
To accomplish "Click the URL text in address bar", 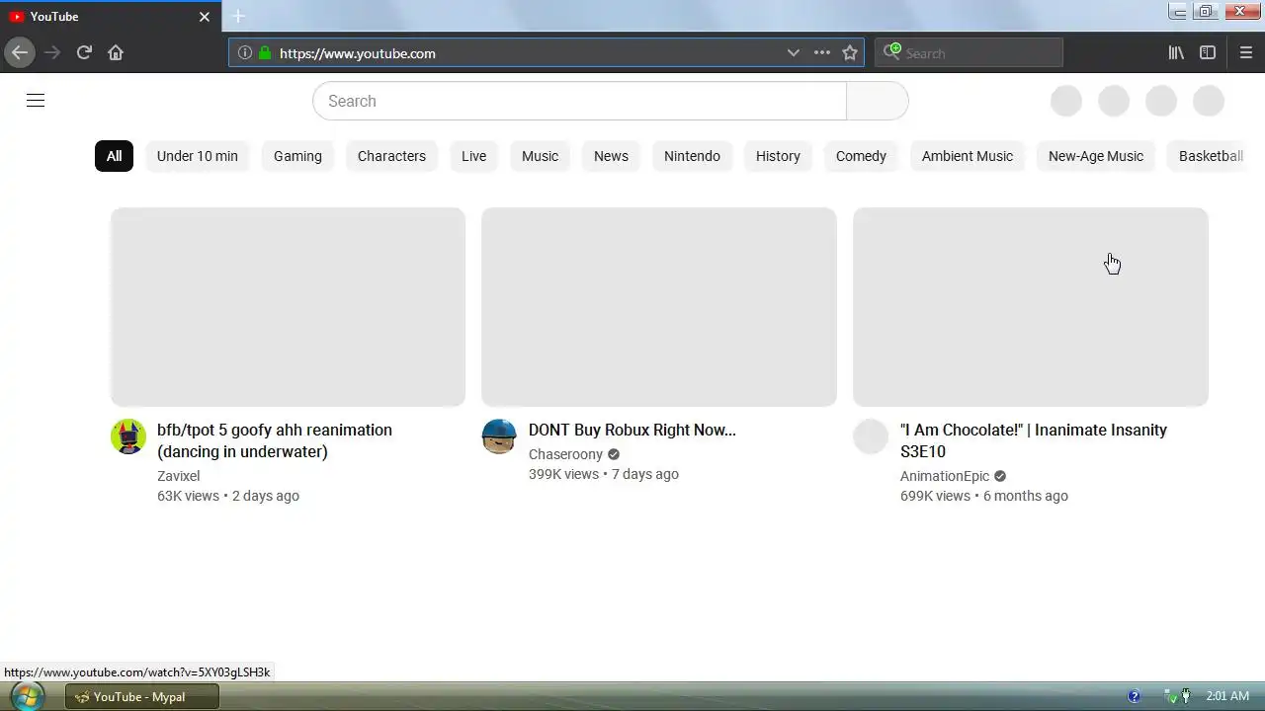I will click(x=358, y=53).
